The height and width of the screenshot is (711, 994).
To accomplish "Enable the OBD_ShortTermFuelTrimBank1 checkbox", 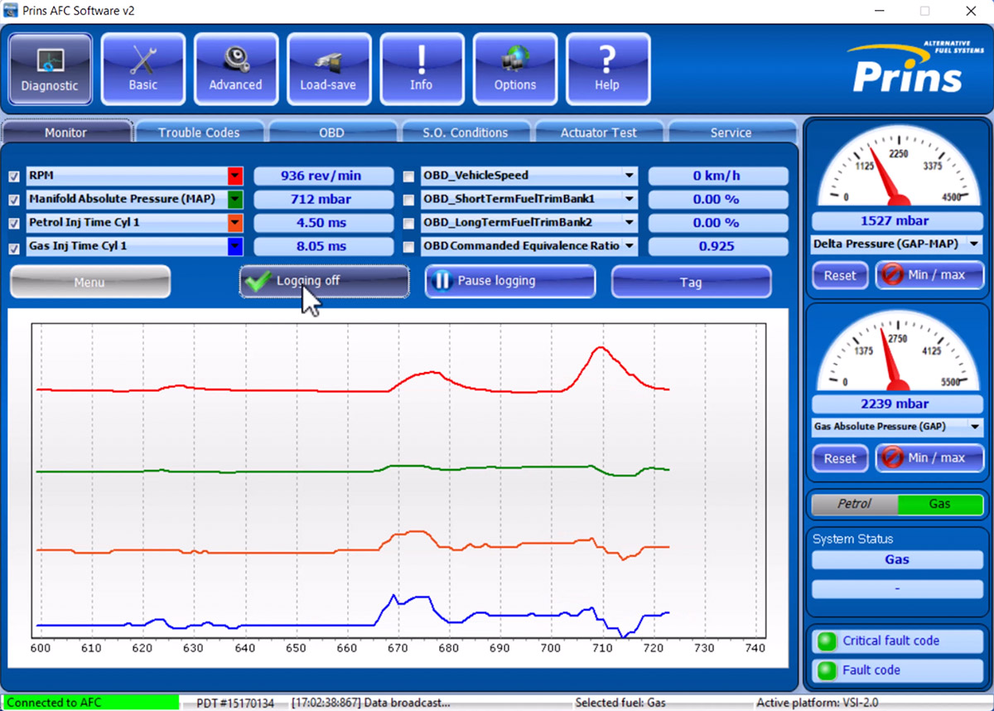I will point(409,200).
